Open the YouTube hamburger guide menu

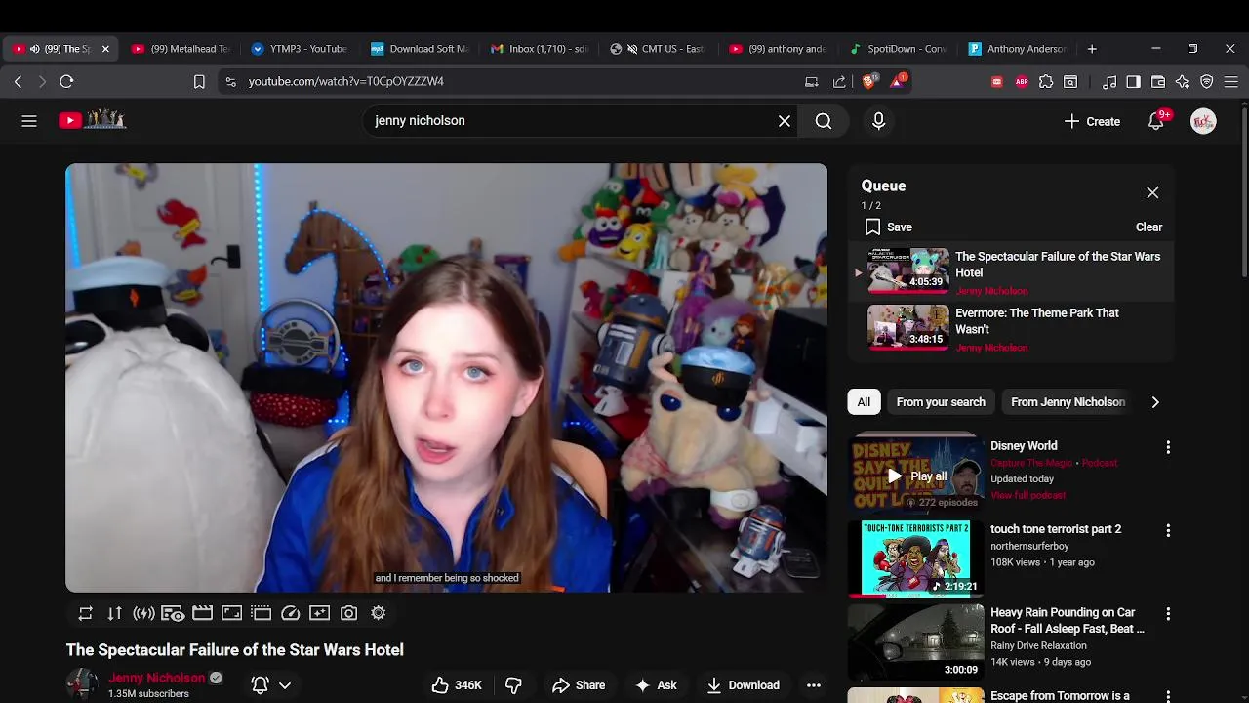point(29,121)
